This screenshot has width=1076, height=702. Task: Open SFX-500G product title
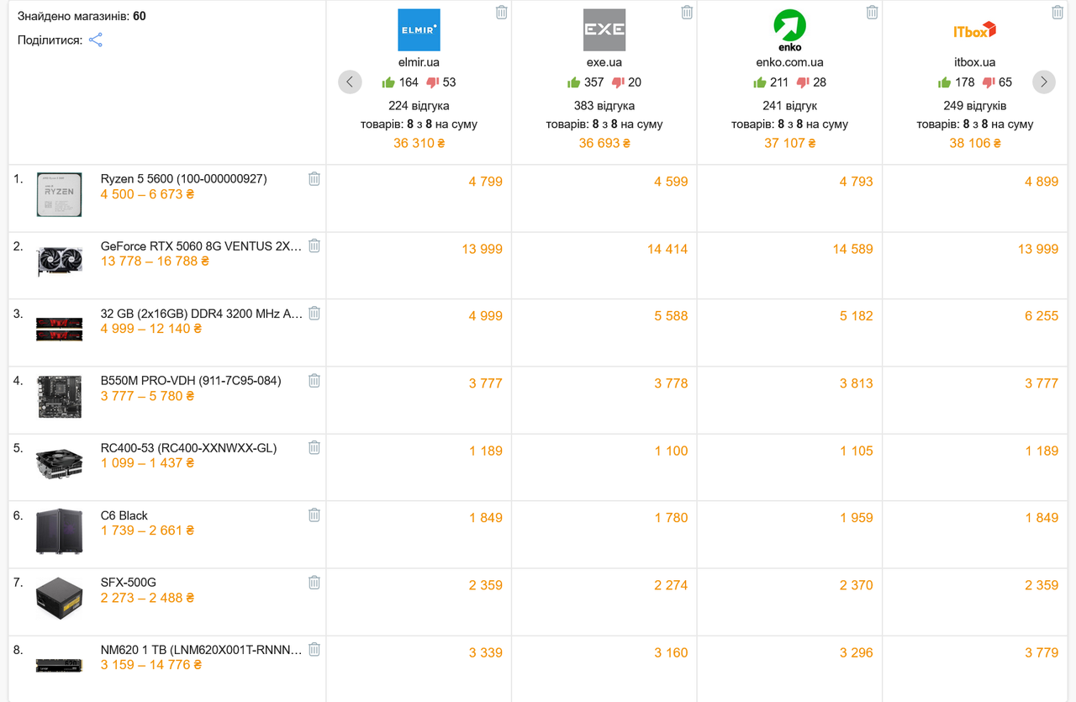tap(129, 582)
